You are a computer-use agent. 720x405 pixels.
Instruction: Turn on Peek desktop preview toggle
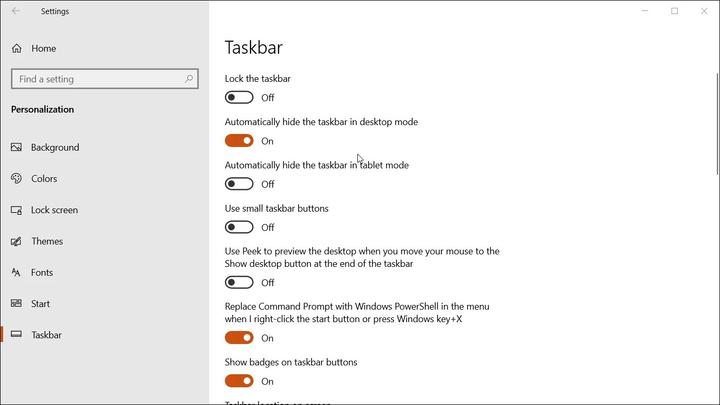(239, 283)
